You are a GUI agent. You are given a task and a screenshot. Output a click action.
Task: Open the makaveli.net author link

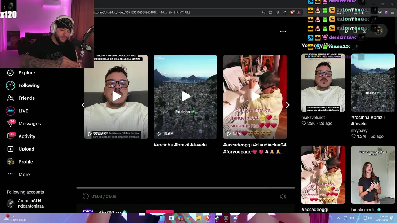313,117
